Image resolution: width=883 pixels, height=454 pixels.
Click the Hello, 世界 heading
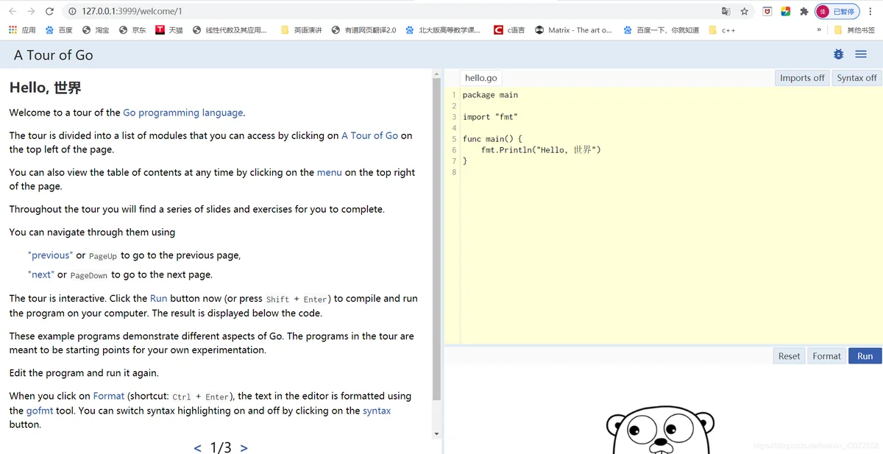coord(46,88)
